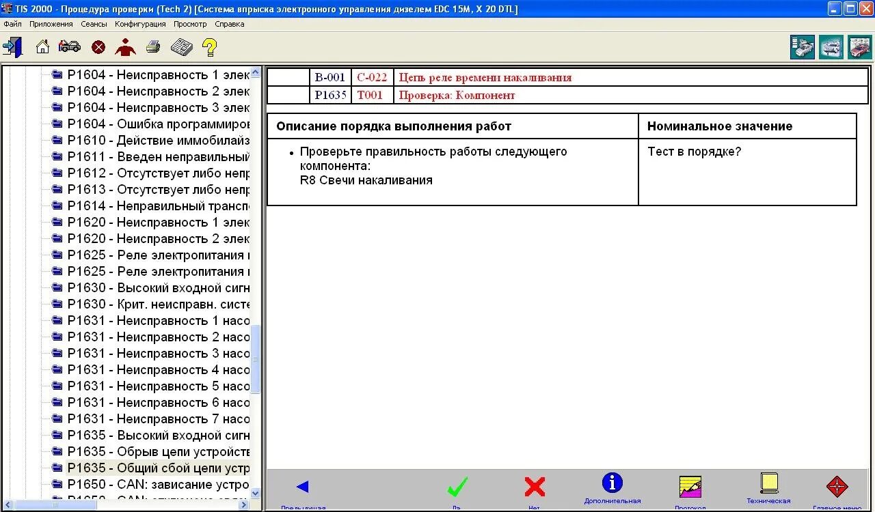The height and width of the screenshot is (512, 875).
Task: Select P1635 Обрыв цепи устройств row
Action: [x=150, y=451]
